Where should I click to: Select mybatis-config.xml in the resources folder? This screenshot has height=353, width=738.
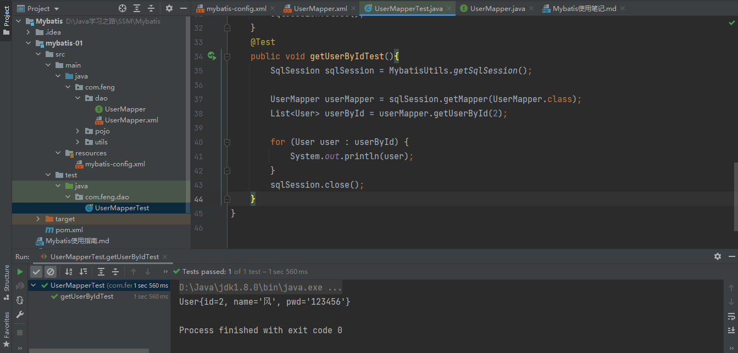tap(115, 164)
